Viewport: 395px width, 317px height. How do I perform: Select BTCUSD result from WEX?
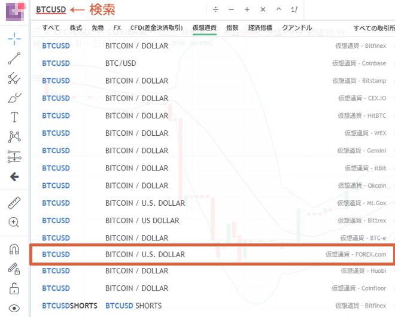213,133
